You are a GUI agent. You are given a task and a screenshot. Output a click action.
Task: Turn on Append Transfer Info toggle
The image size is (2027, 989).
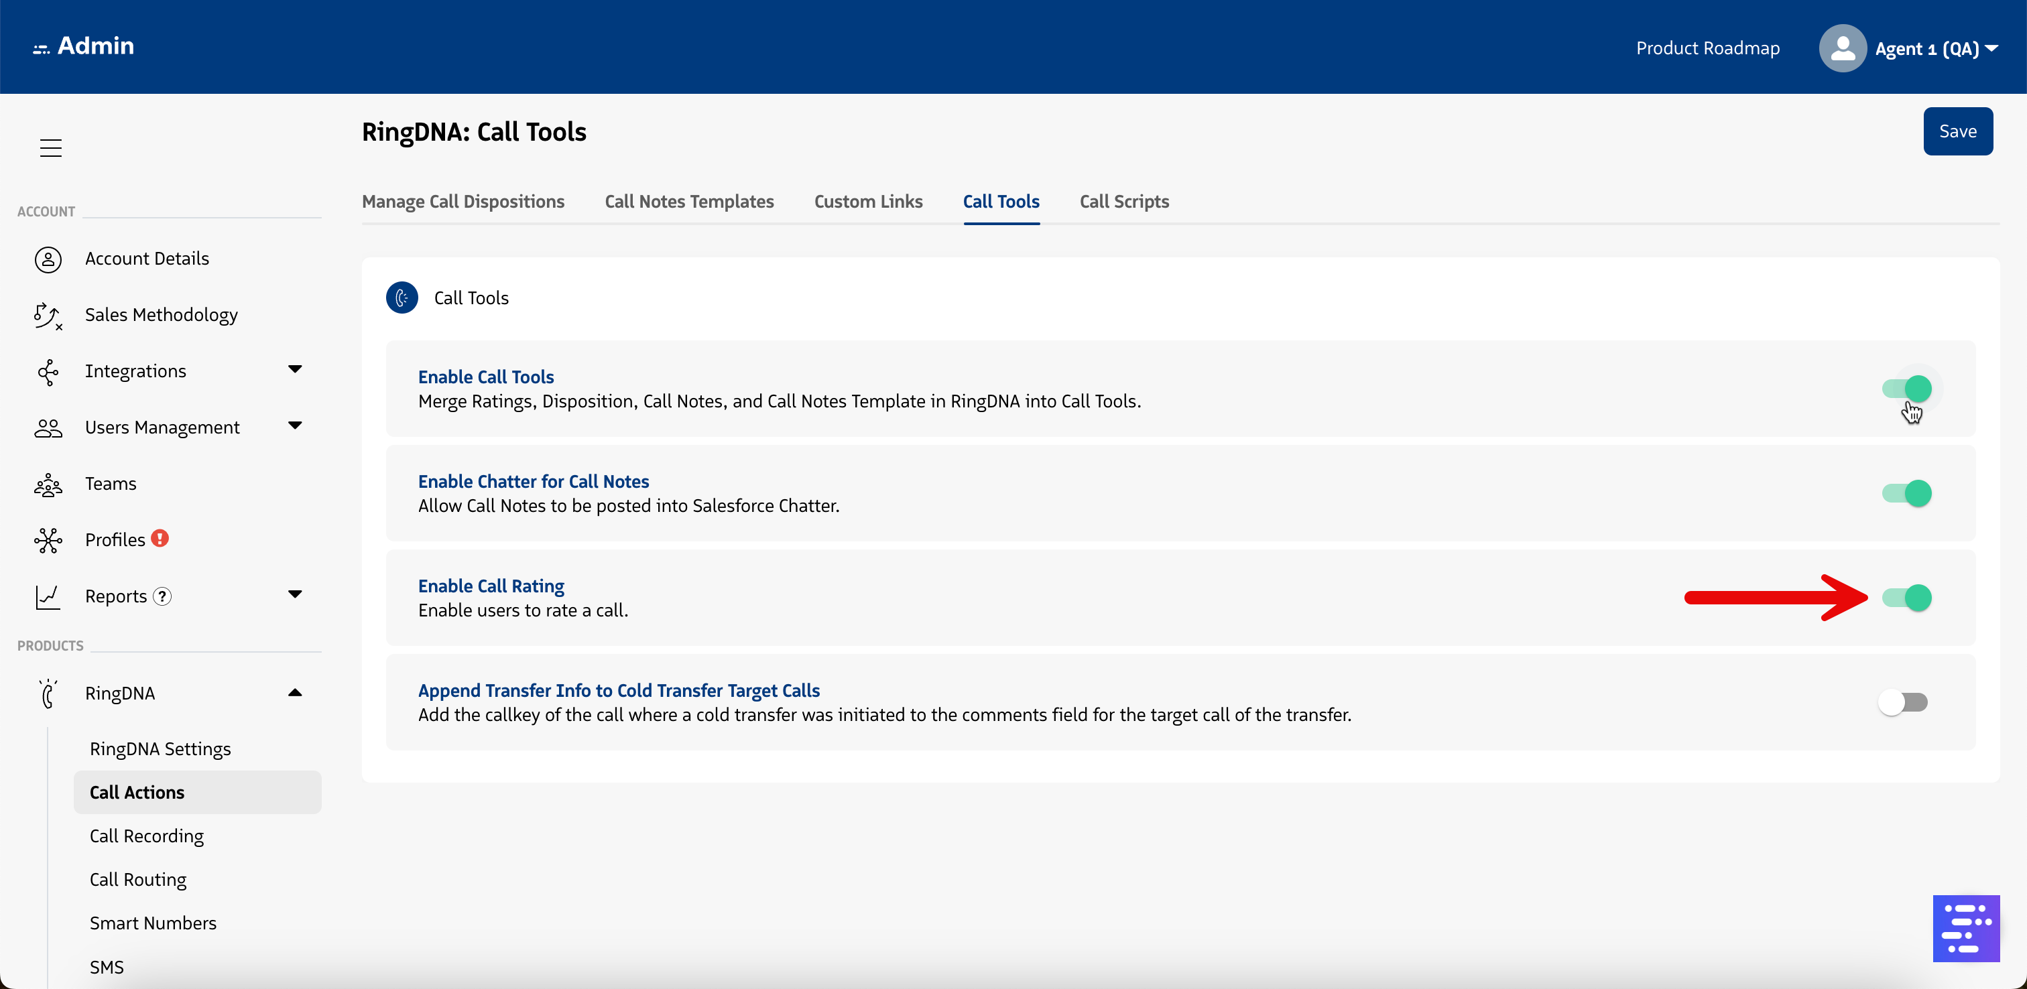point(1902,702)
